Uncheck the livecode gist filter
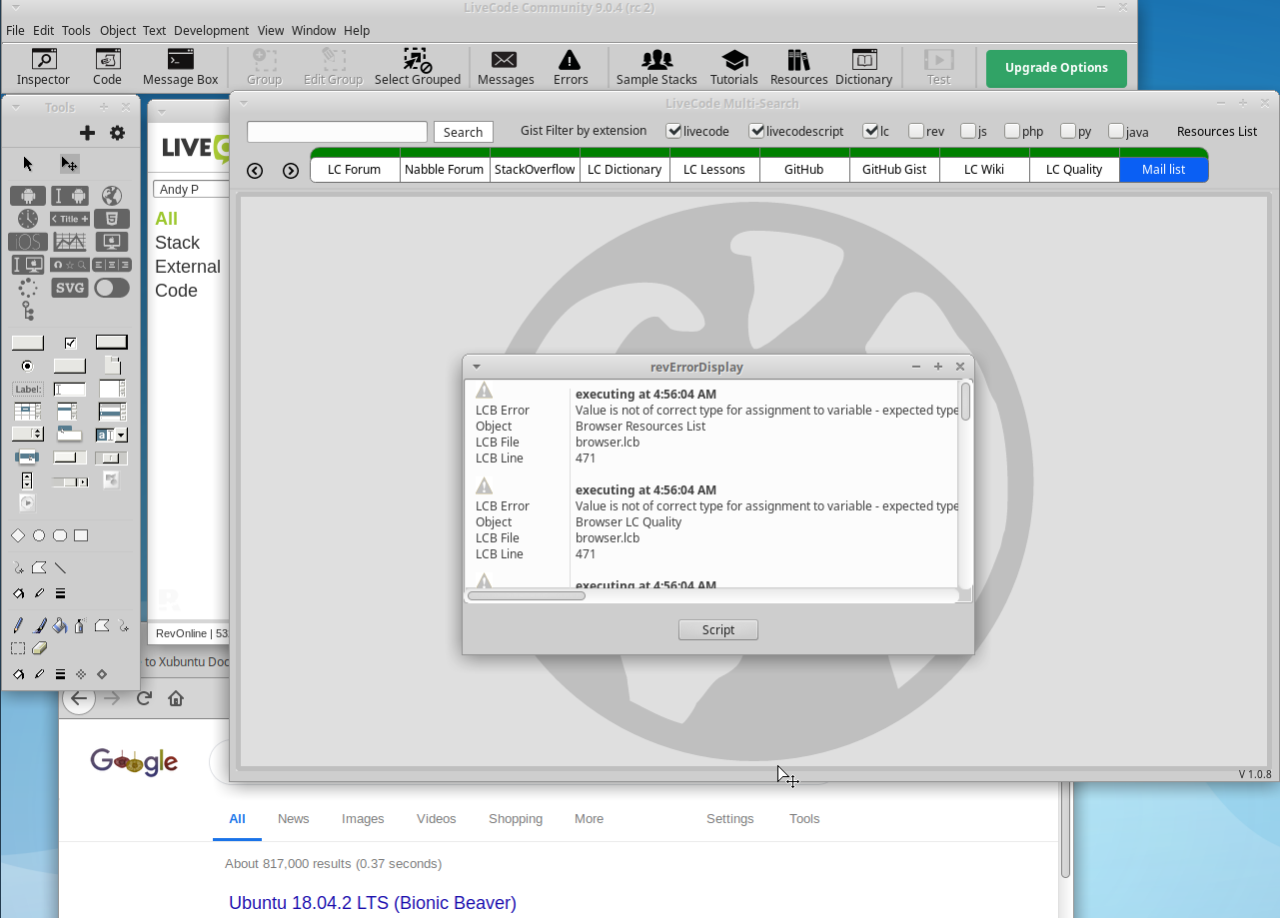The width and height of the screenshot is (1280, 918). 673,131
